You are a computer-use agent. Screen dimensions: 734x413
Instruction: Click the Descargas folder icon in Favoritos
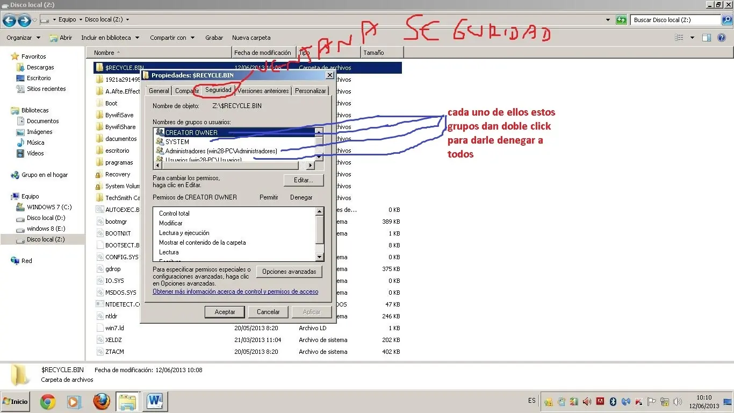click(20, 67)
